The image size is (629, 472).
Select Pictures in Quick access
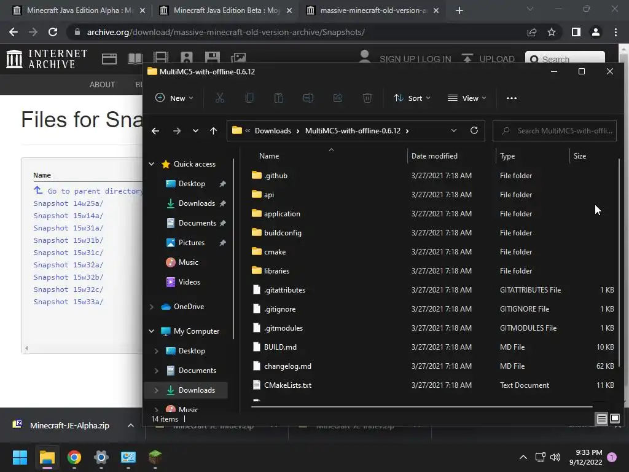(192, 243)
